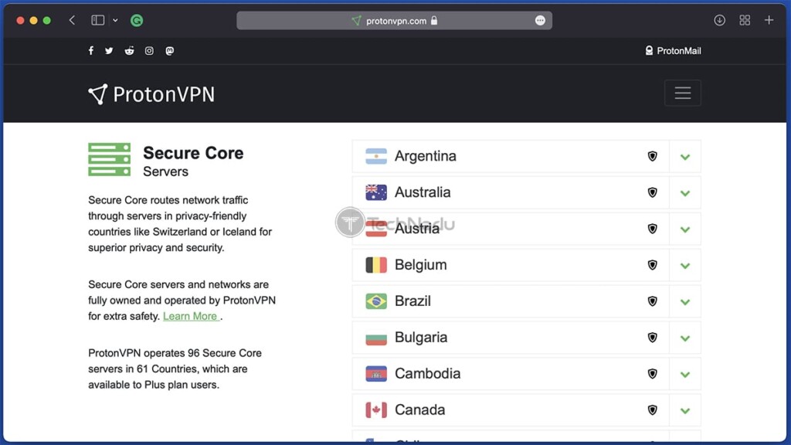Click the green Secure Core servers icon
The width and height of the screenshot is (791, 445).
pos(110,159)
